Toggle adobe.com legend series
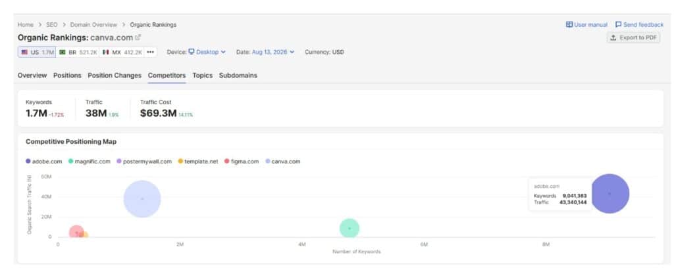The image size is (674, 270). pyautogui.click(x=44, y=162)
